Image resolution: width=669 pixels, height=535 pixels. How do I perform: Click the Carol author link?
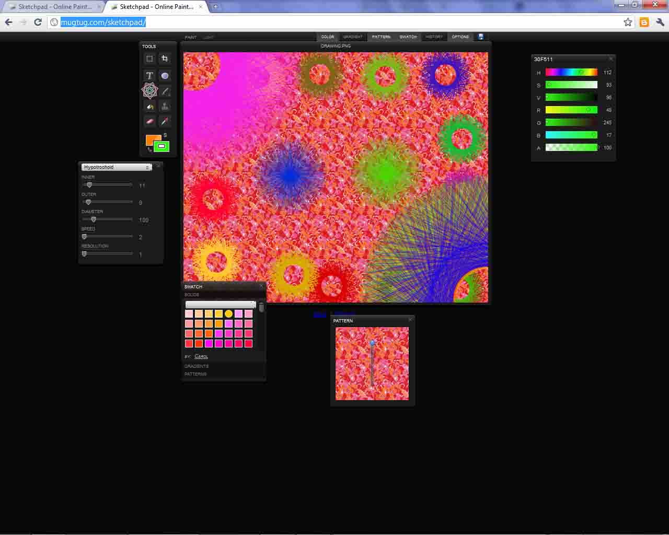coord(202,356)
